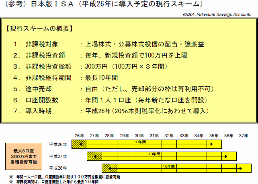Click the text 最長10年間
Screen dimensions: 258x184
(x=101, y=78)
